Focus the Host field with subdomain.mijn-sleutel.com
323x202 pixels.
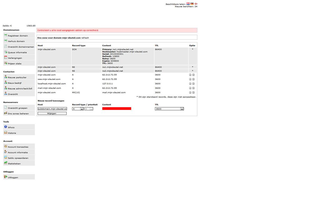pos(52,109)
